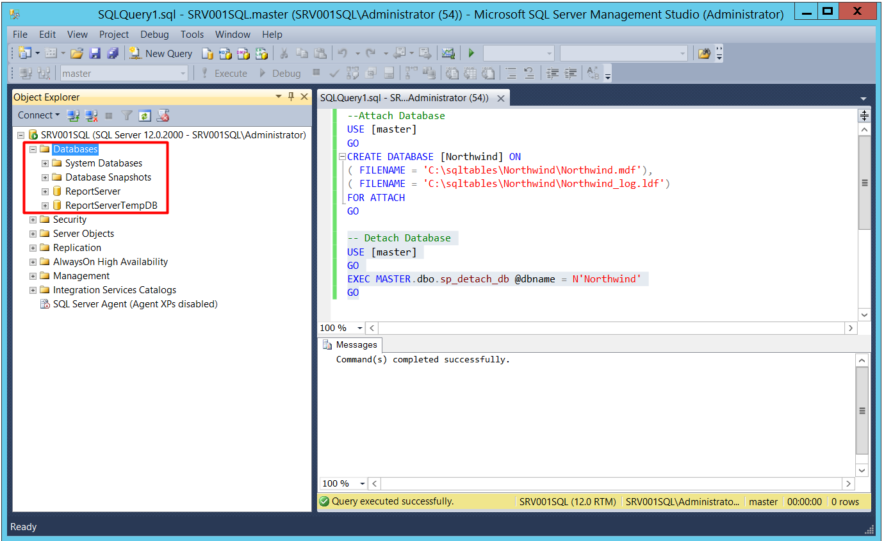Open the Activity Monitor icon
The image size is (884, 541).
pos(448,53)
